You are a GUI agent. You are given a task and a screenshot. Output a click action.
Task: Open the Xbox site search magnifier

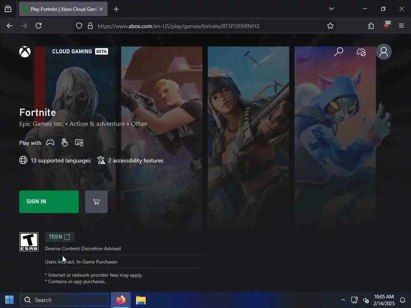click(339, 52)
